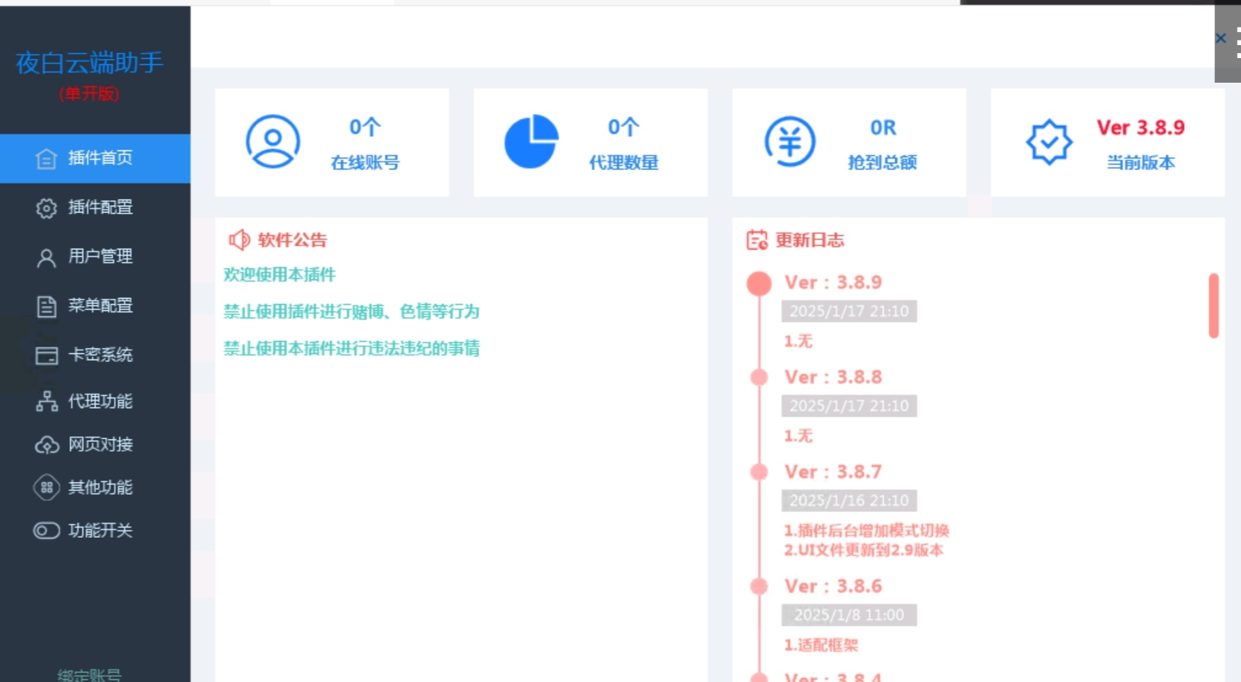This screenshot has height=682, width=1241.
Task: Click the update log scrollbar thumb
Action: coord(1213,305)
